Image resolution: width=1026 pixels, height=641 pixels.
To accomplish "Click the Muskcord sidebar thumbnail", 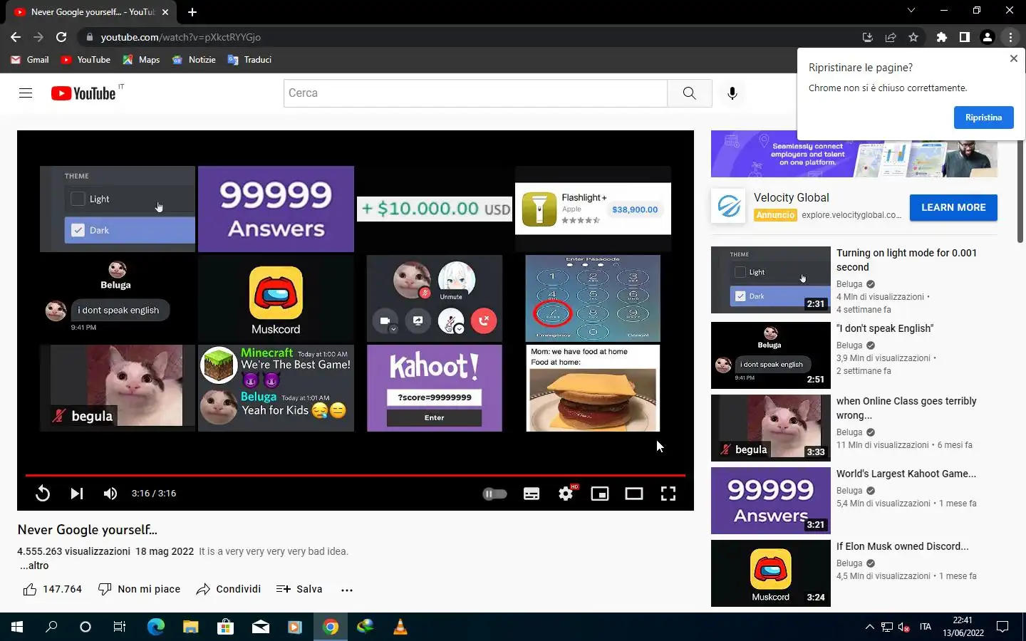I will click(x=771, y=573).
